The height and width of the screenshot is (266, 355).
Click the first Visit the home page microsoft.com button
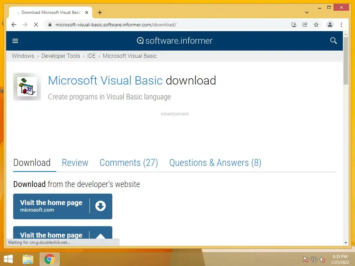coord(63,206)
